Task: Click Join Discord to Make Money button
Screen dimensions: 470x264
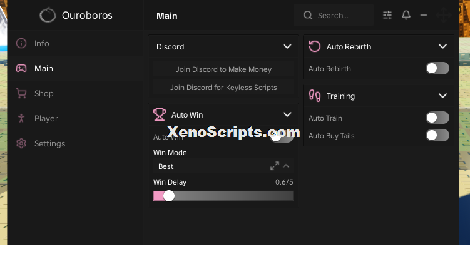Action: click(x=223, y=69)
